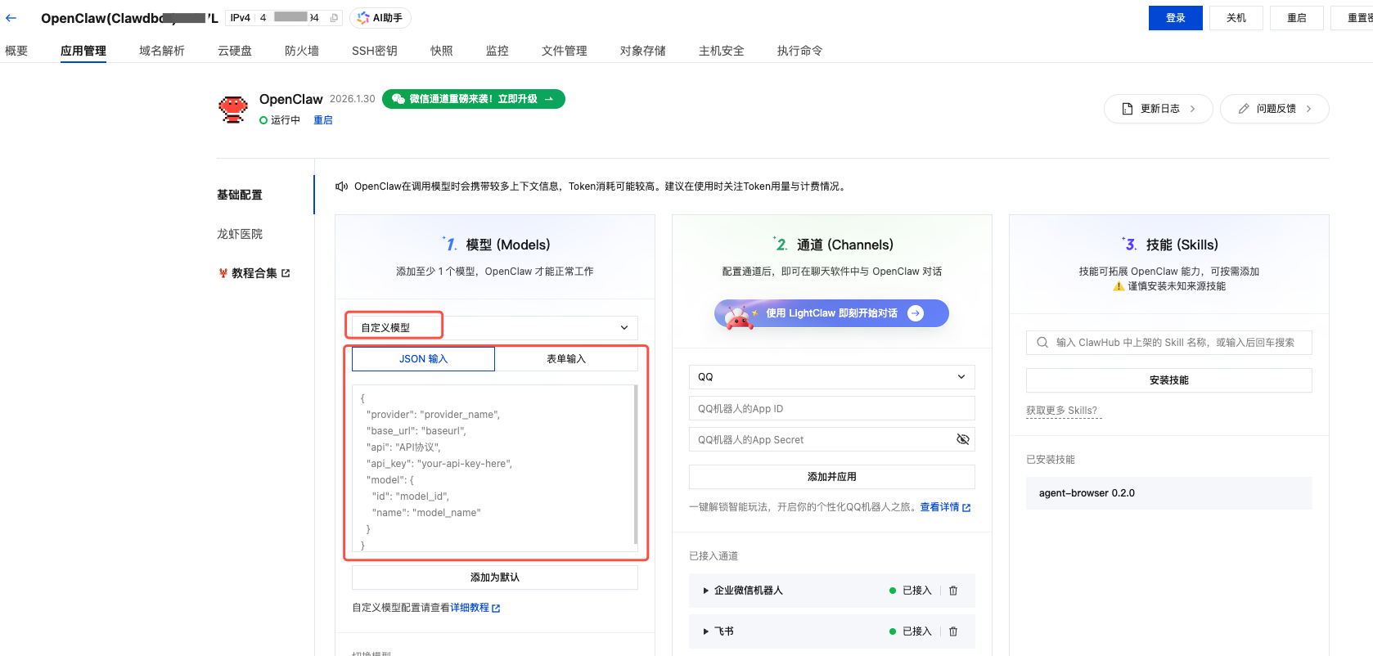
Task: Open the AI助手 assistant
Action: pos(380,18)
